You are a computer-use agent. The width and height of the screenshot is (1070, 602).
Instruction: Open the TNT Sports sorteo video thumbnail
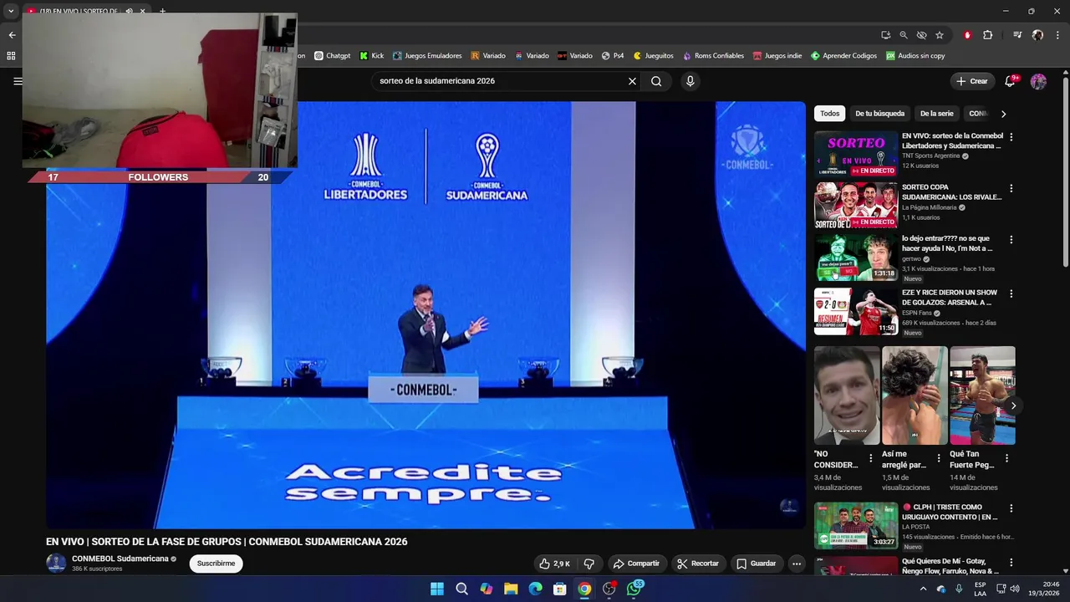[856, 154]
